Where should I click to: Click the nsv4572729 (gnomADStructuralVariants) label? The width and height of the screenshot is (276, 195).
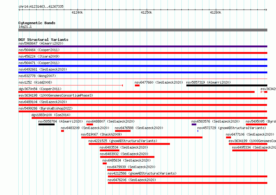[x=232, y=128]
